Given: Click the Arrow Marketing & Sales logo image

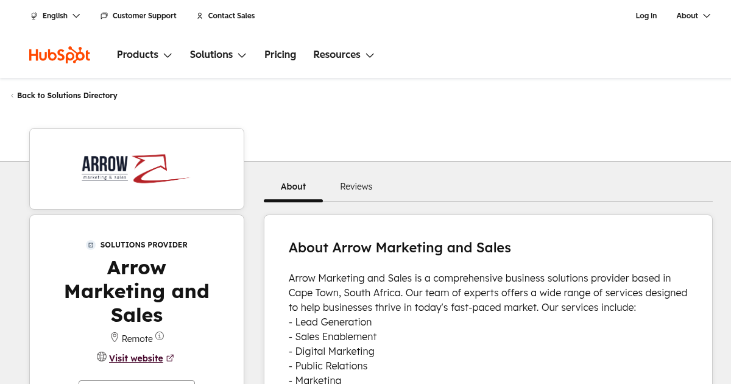Looking at the screenshot, I should (x=136, y=169).
